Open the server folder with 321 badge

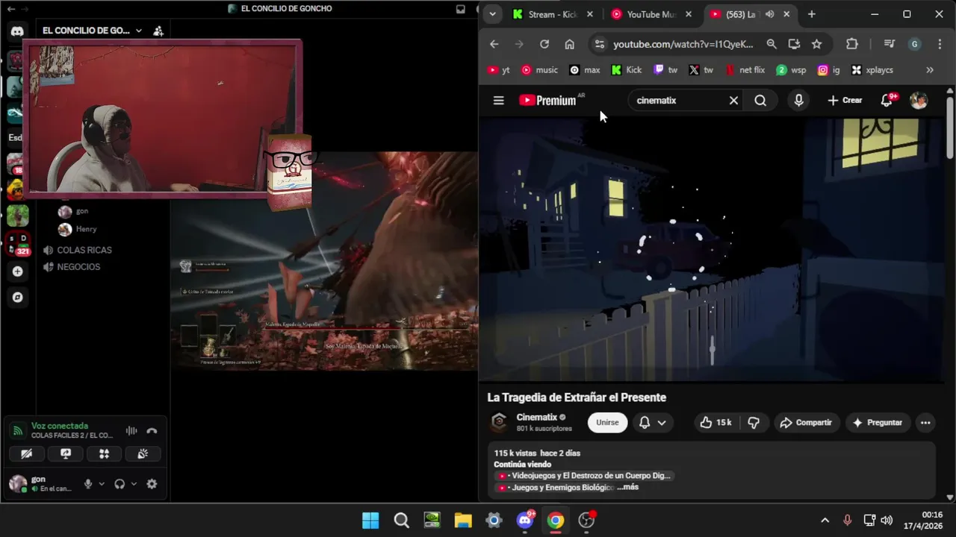click(x=18, y=244)
